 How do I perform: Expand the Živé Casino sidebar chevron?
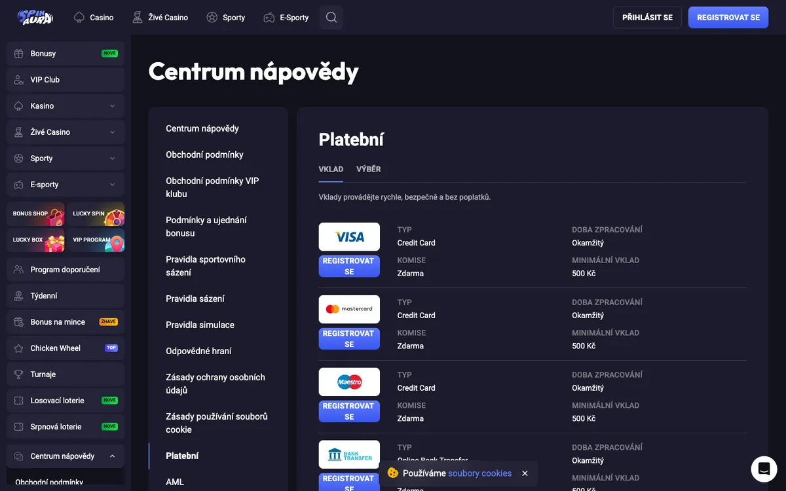click(x=112, y=132)
